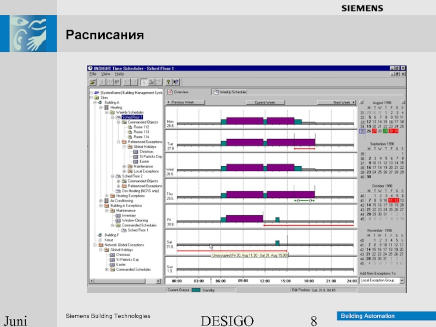Click next month arrow beside August 1996
The width and height of the screenshot is (436, 327).
(402, 102)
